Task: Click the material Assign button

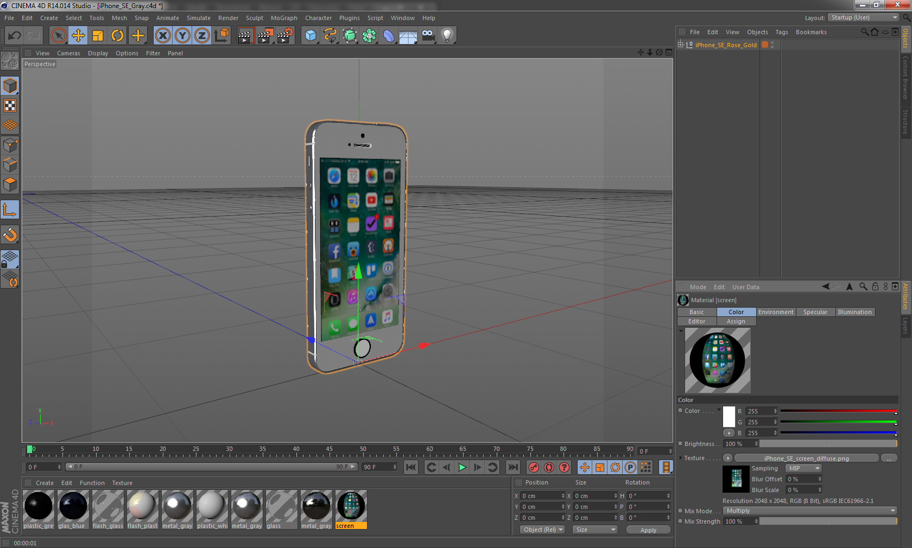Action: pyautogui.click(x=736, y=321)
